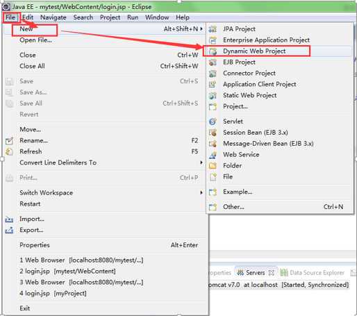The width and height of the screenshot is (357, 316).
Task: Select Web Service label in submenu
Action: (241, 155)
